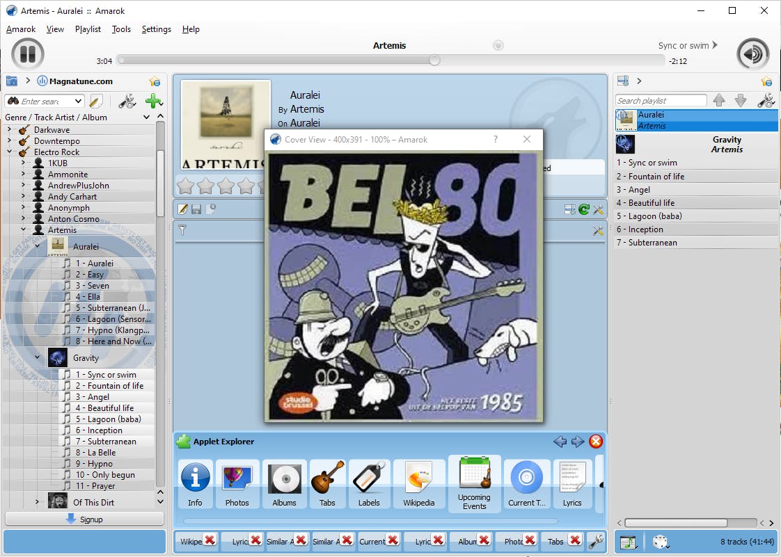Expand the Darkwave genre
Viewport: 781px width, 557px height.
point(10,129)
